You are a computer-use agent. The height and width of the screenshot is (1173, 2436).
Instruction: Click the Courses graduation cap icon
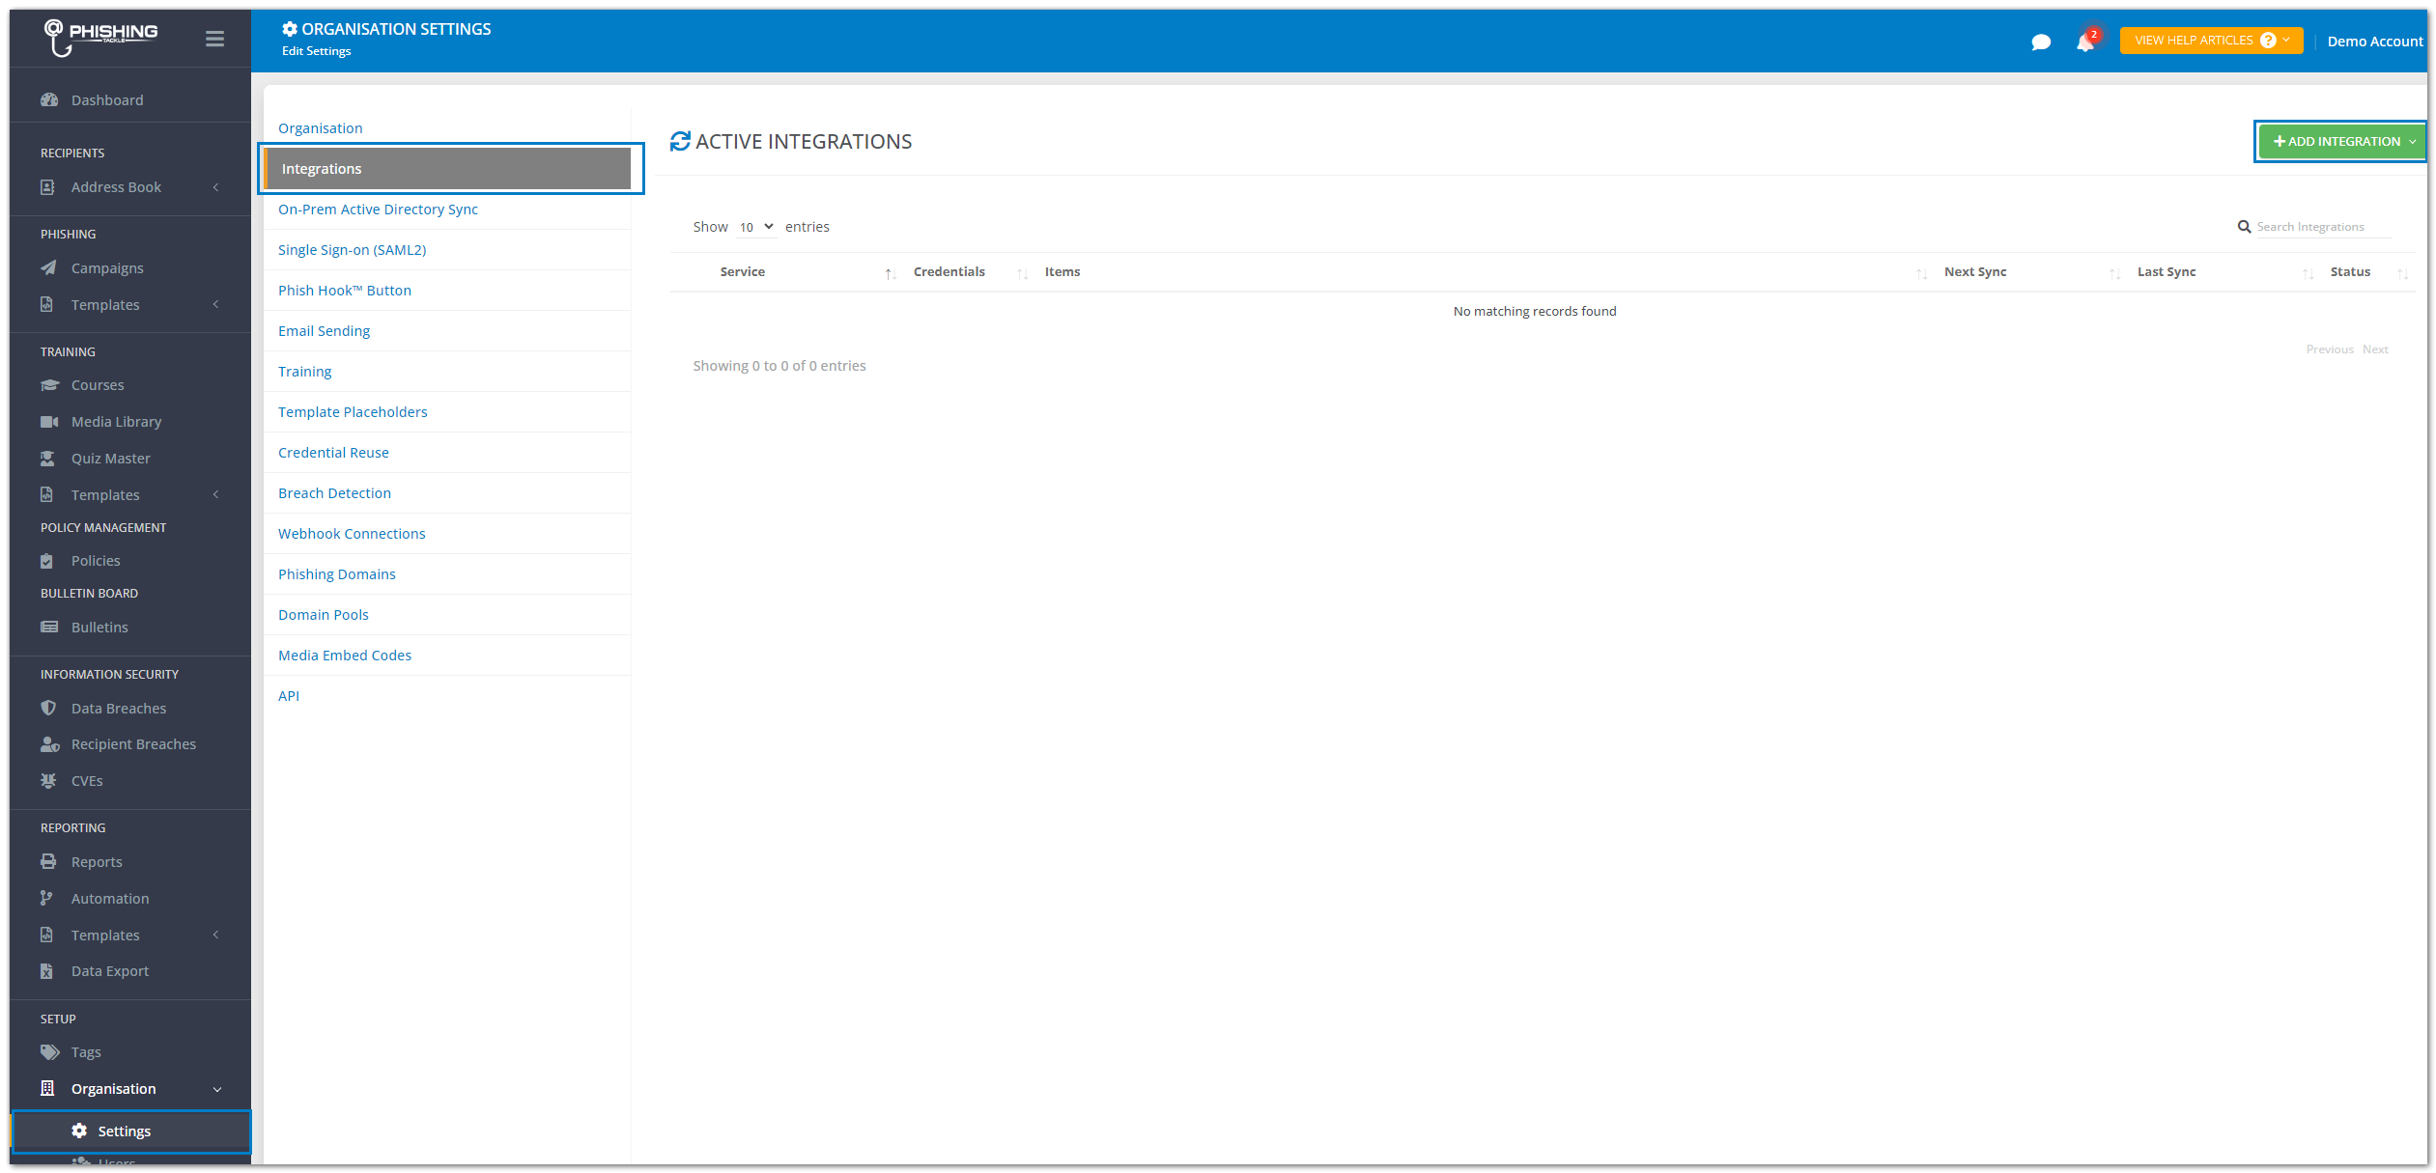[x=49, y=385]
